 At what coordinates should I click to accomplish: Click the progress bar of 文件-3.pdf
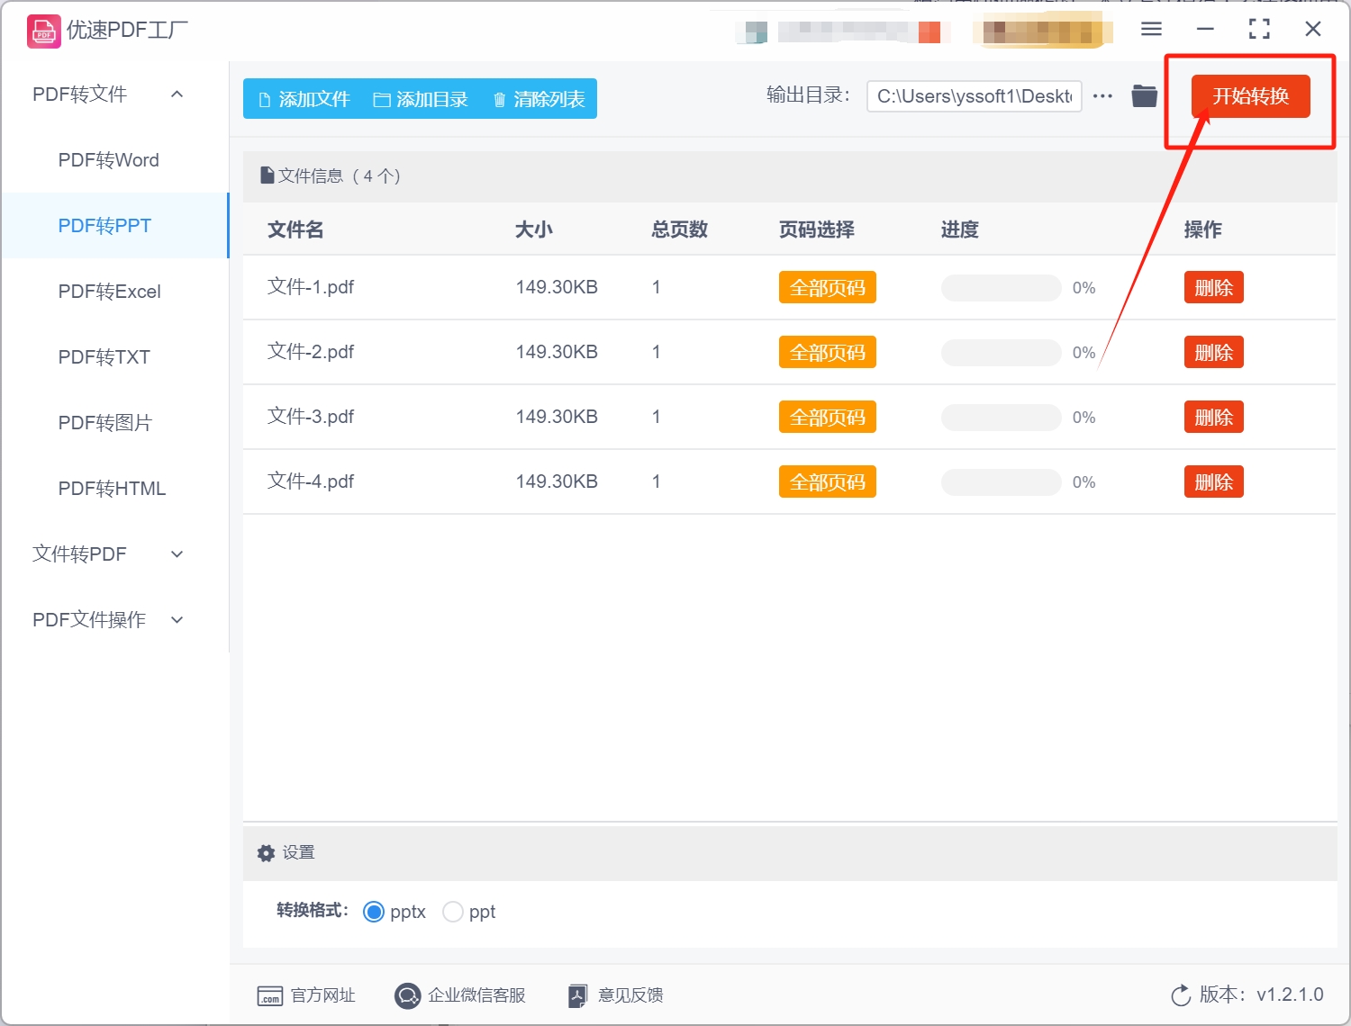click(1002, 418)
